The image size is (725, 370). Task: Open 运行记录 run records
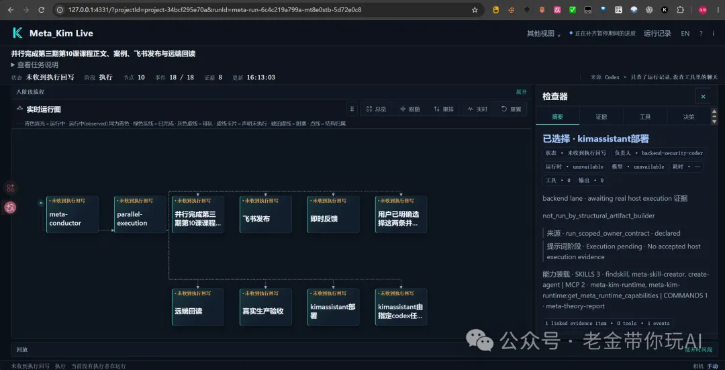[x=657, y=34]
